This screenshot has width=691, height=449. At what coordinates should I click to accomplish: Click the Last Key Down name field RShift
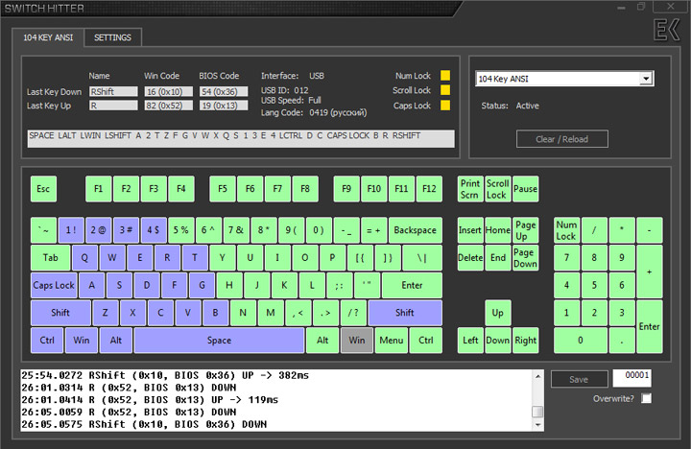pos(113,91)
